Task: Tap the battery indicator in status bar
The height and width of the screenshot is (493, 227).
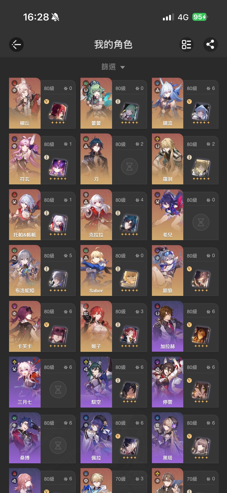Action: click(200, 17)
